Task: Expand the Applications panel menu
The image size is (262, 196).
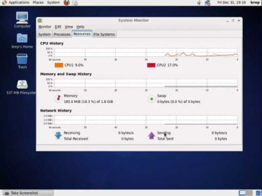Action: pos(16,3)
